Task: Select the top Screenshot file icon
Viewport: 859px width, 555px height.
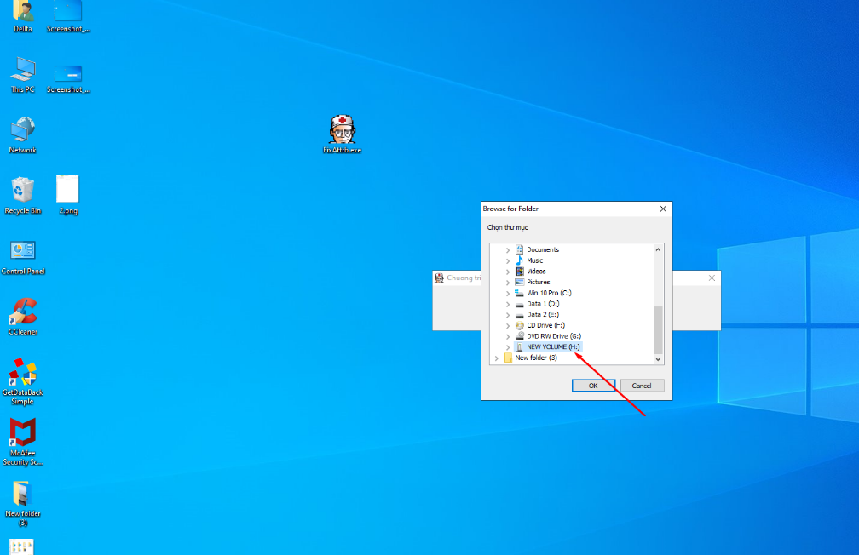Action: click(68, 11)
